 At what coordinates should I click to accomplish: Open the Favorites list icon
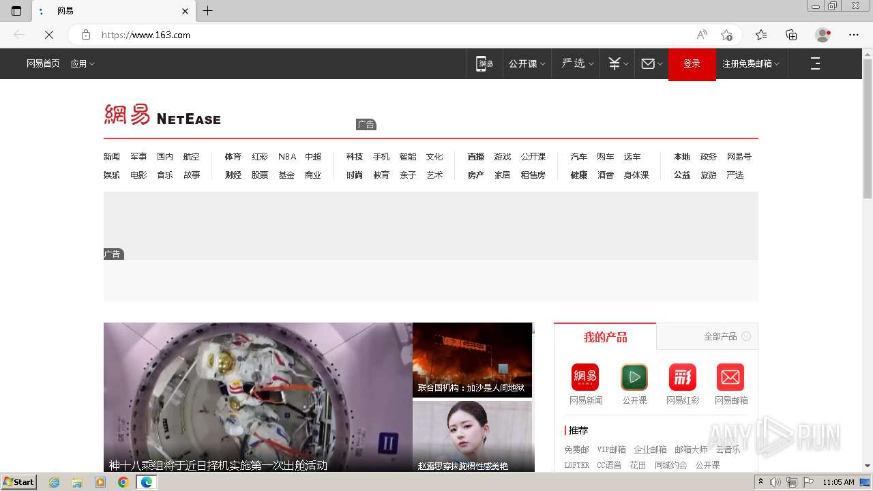pos(761,35)
